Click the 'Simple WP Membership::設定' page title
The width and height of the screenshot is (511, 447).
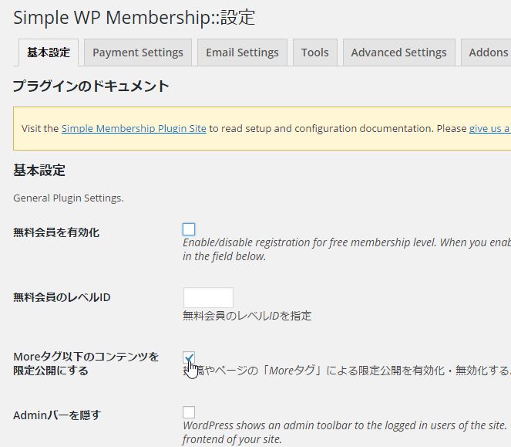134,17
